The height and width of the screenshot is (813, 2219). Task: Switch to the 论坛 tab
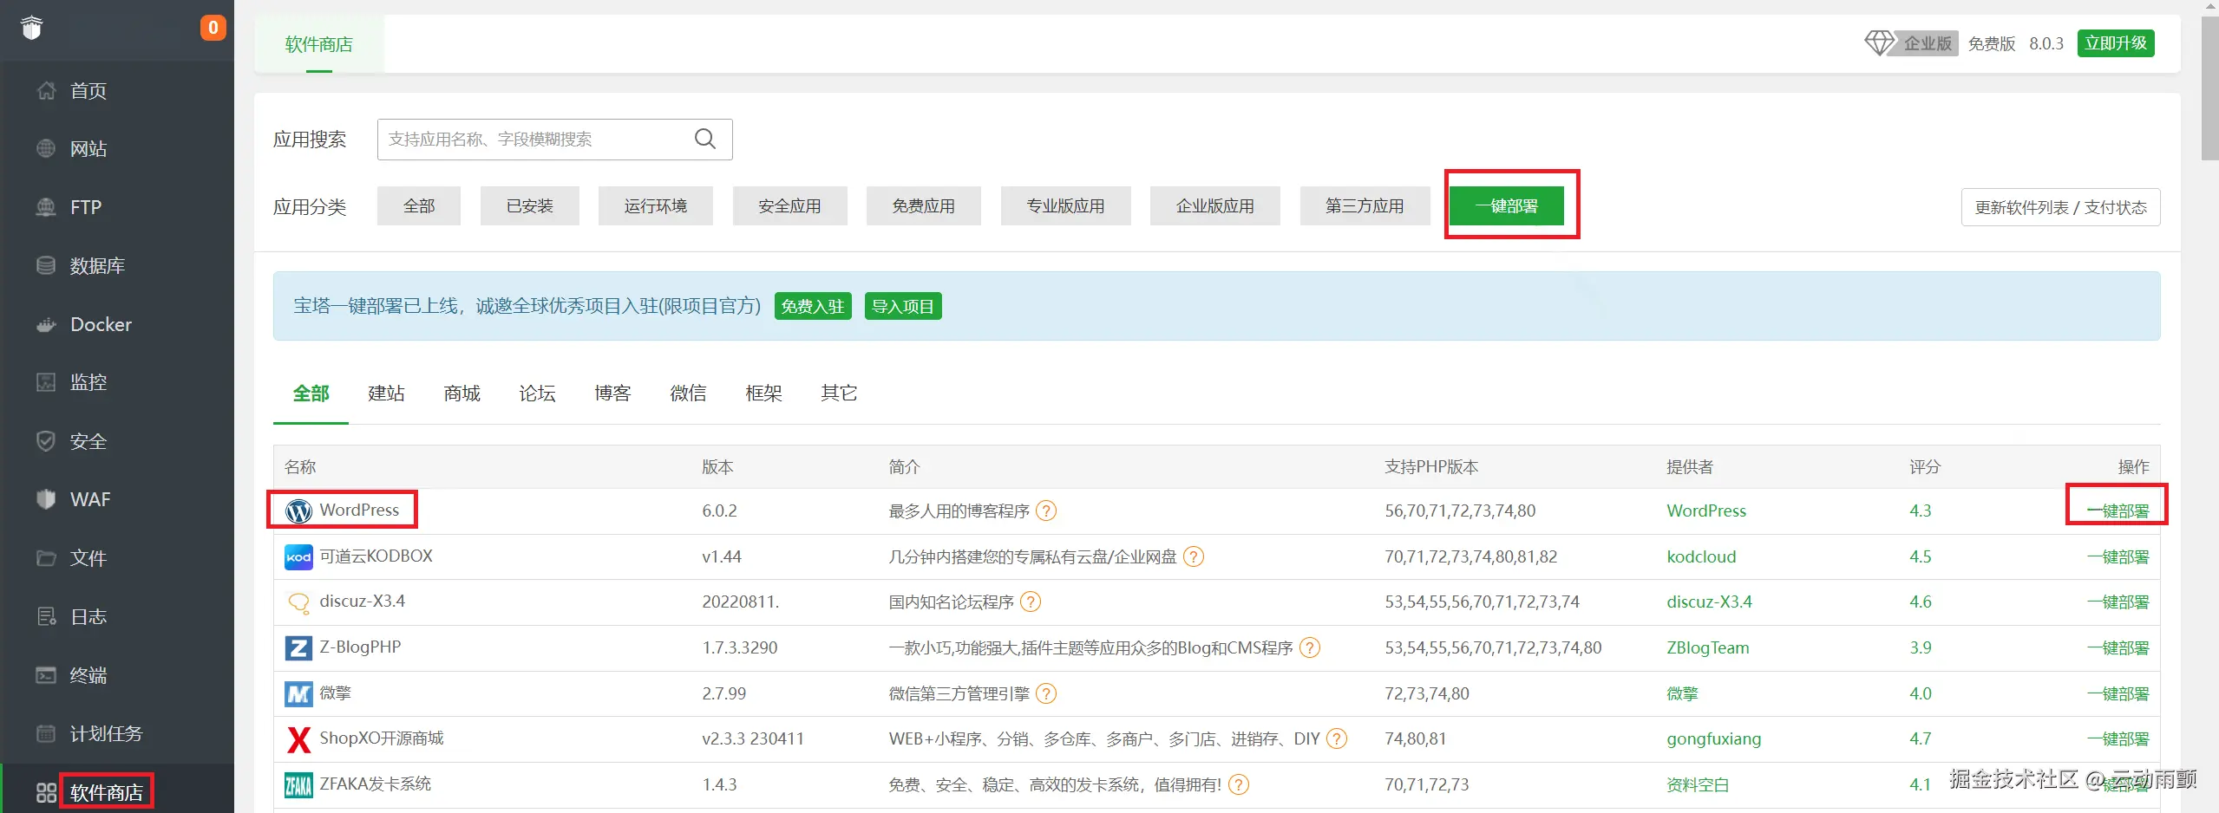click(x=537, y=393)
